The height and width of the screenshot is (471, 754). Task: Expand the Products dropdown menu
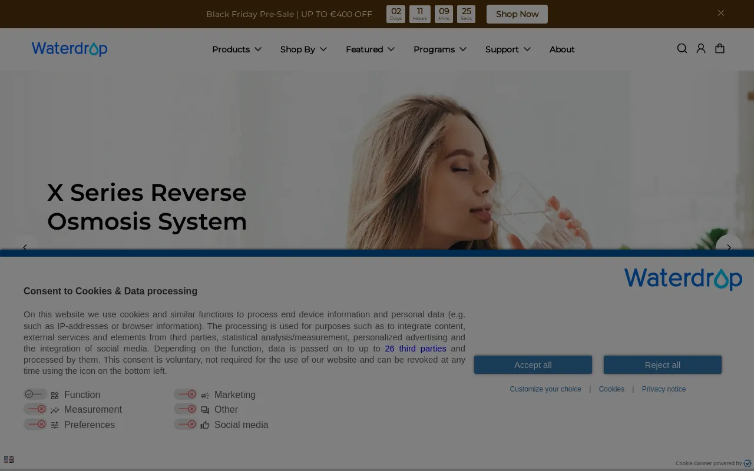[x=237, y=49]
